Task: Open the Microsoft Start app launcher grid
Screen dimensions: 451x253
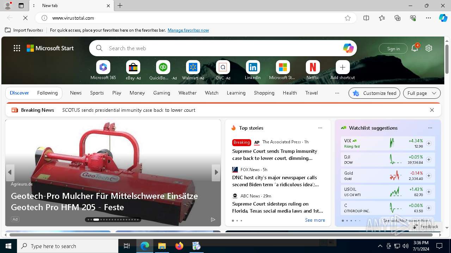Action: click(17, 48)
